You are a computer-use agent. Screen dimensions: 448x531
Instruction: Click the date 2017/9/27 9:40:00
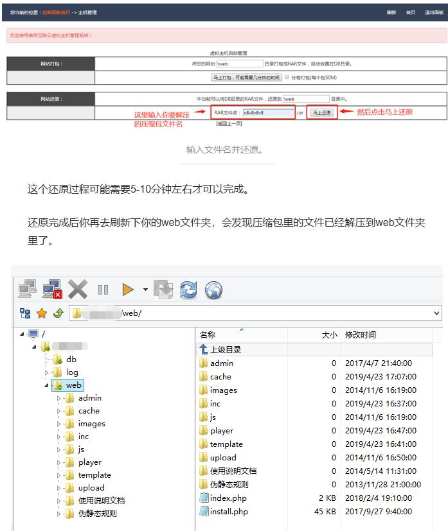[378, 512]
